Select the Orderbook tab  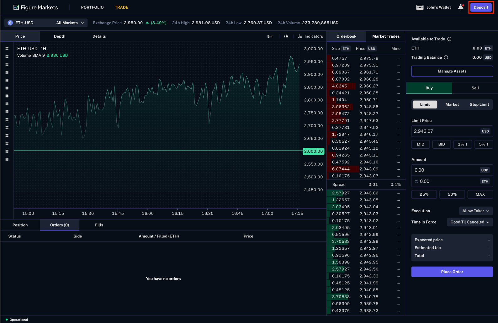point(346,36)
